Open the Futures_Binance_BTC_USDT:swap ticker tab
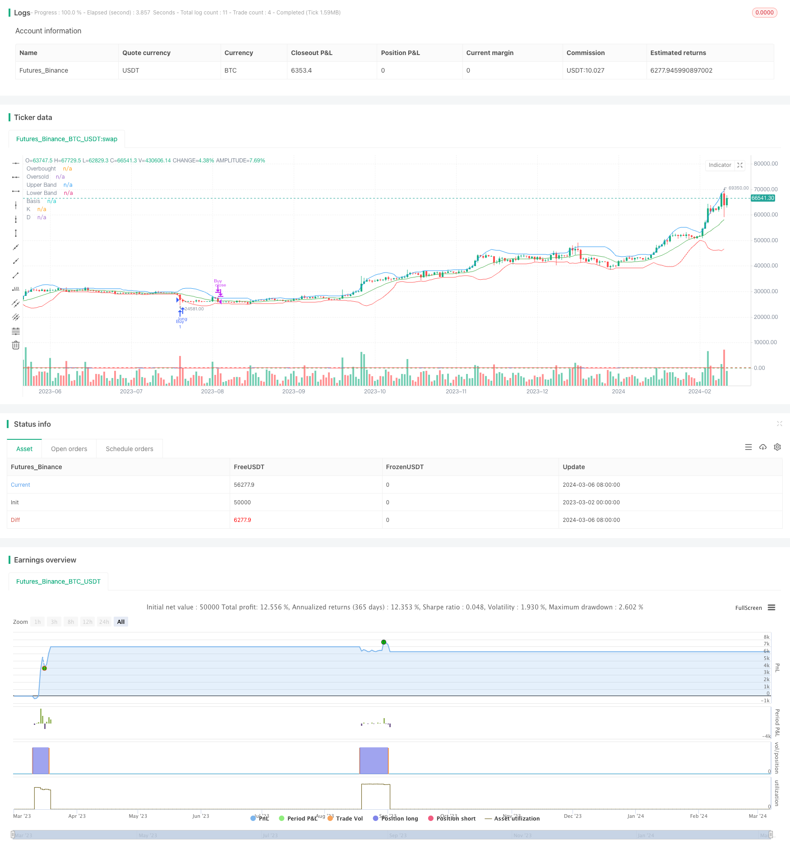The width and height of the screenshot is (790, 853). [67, 139]
